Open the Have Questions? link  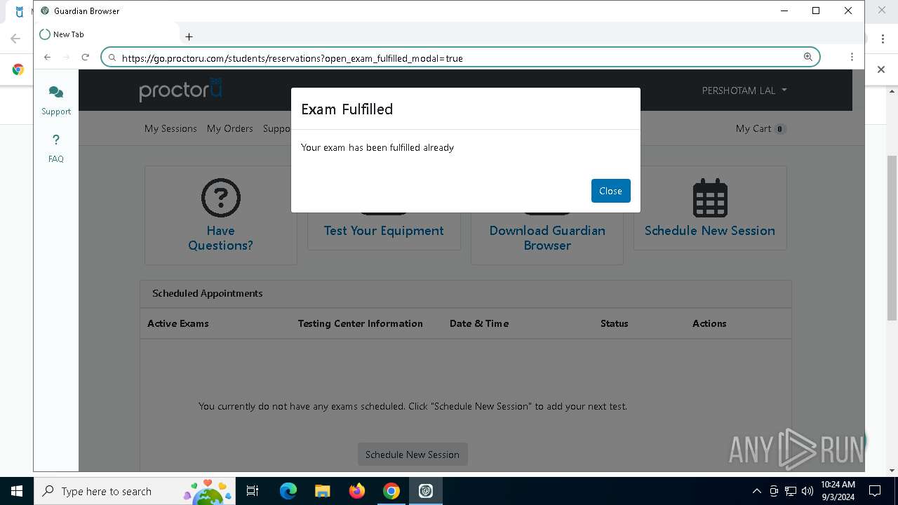[x=220, y=238]
